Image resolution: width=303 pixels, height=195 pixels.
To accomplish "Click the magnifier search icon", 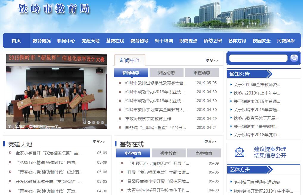I will 294,58.
